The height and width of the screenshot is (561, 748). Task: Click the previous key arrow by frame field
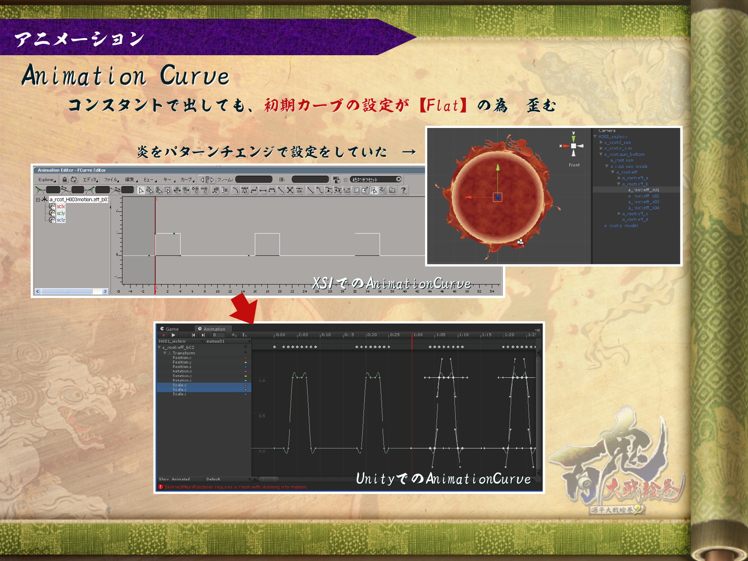(x=202, y=180)
